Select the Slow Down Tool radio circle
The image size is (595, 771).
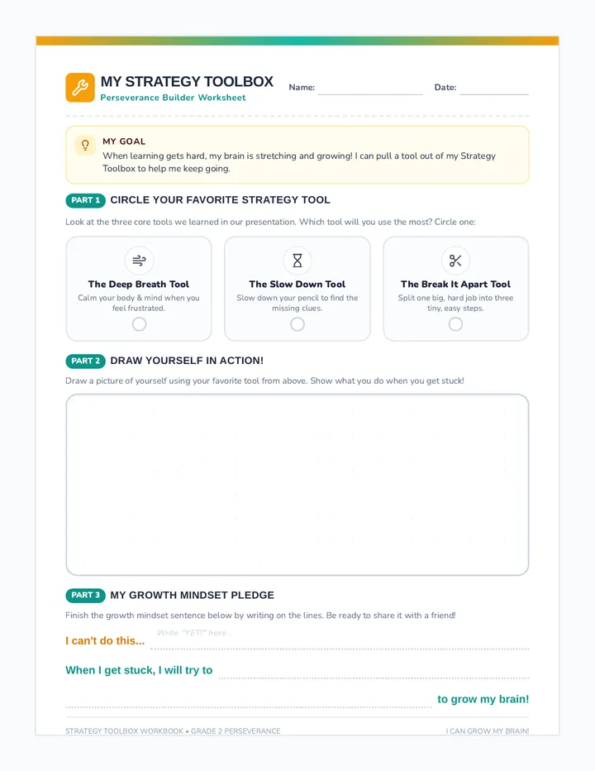[297, 324]
